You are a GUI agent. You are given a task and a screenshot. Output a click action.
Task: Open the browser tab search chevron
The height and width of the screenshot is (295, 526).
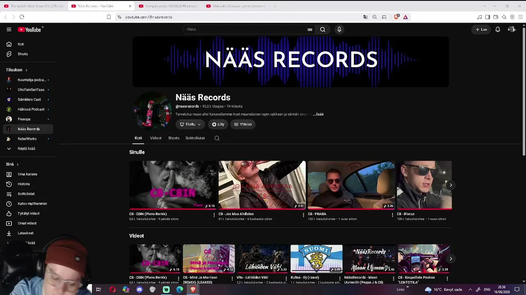pyautogui.click(x=484, y=6)
